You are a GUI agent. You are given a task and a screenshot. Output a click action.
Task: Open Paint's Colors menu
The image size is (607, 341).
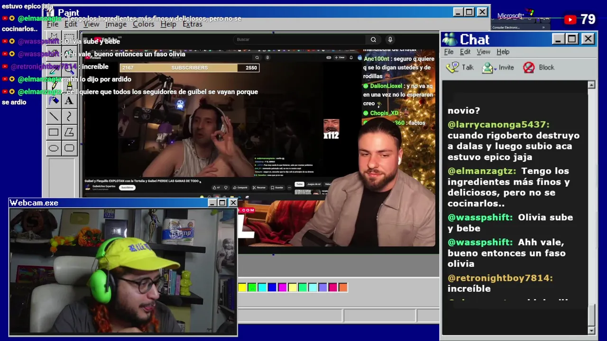pyautogui.click(x=143, y=24)
